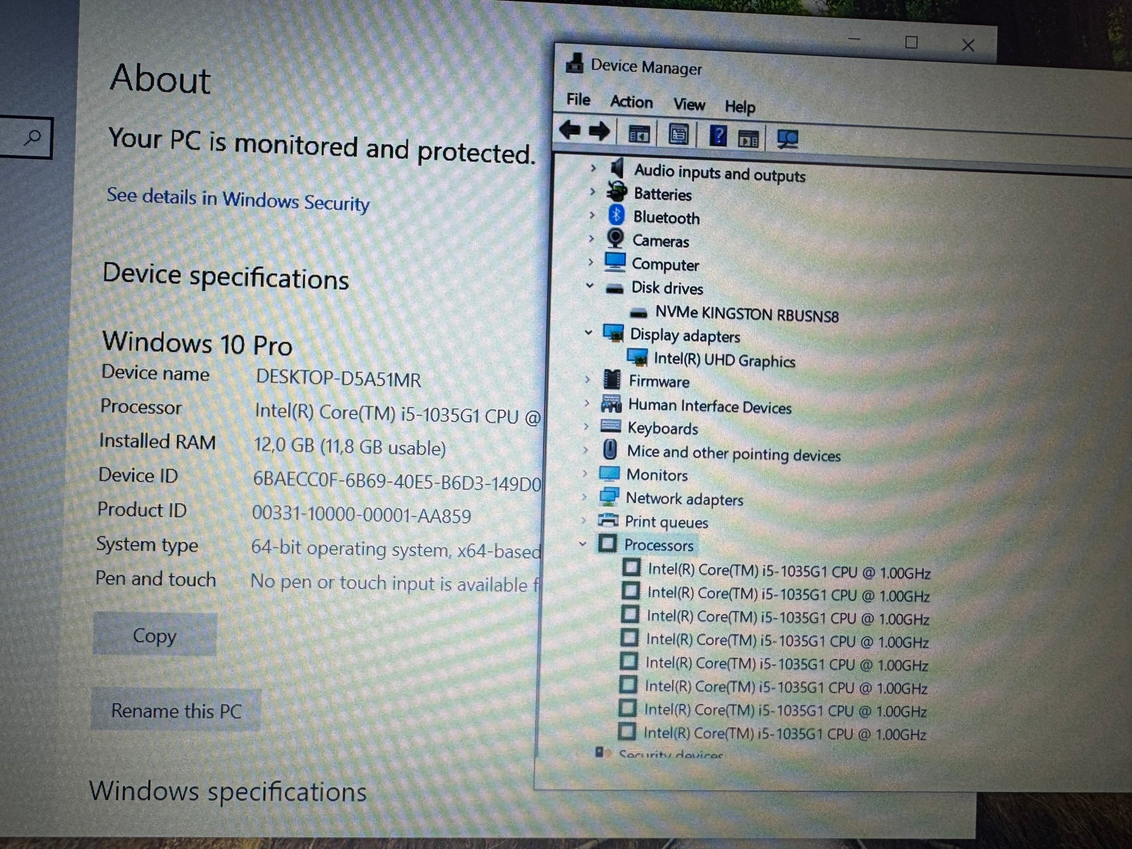Click the Firmware chip icon
Screen dimensions: 1132x849
(611, 379)
